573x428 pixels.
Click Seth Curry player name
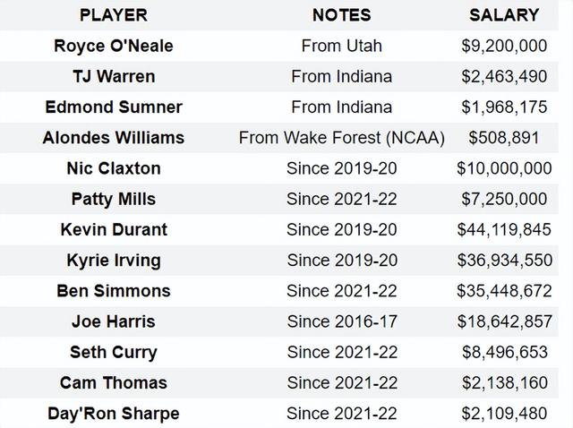[x=114, y=353]
